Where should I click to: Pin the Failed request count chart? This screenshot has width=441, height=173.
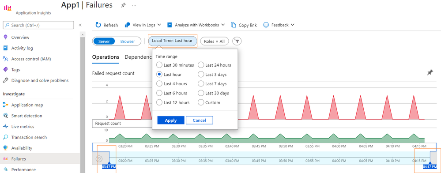[x=430, y=73]
